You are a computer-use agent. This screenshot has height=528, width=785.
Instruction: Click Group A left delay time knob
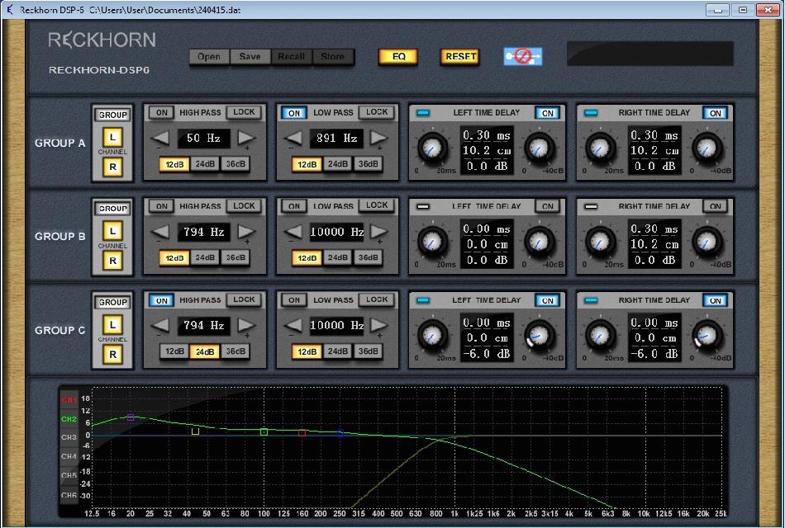tap(432, 148)
